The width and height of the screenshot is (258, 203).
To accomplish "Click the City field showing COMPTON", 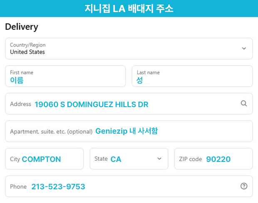I will 45,159.
